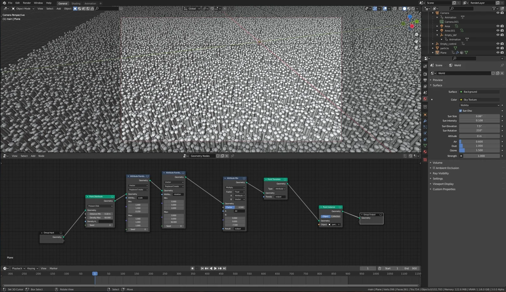Toggle the Sun Disc checkbox
Image resolution: width=506 pixels, height=292 pixels.
461,110
